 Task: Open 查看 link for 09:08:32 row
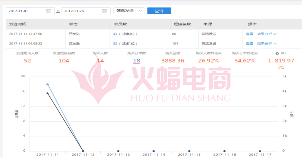coord(249,44)
